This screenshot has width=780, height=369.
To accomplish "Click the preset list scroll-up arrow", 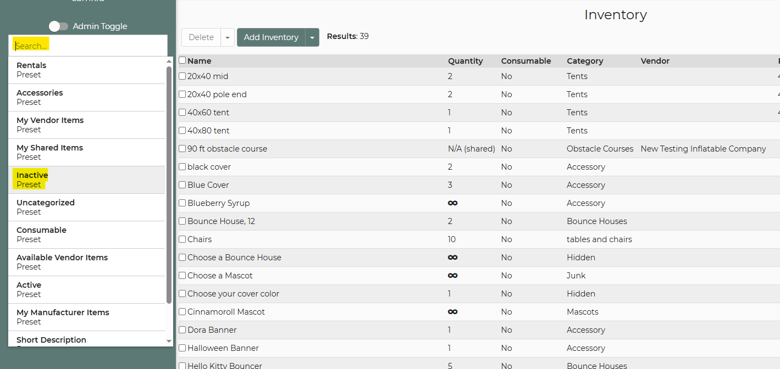I will click(x=169, y=62).
